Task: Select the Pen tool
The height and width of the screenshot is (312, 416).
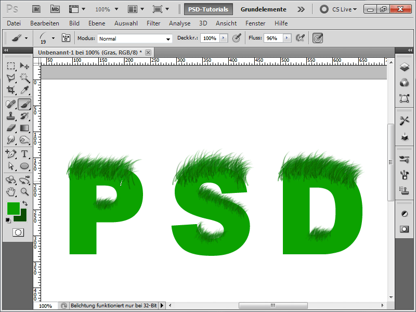Action: 11,154
